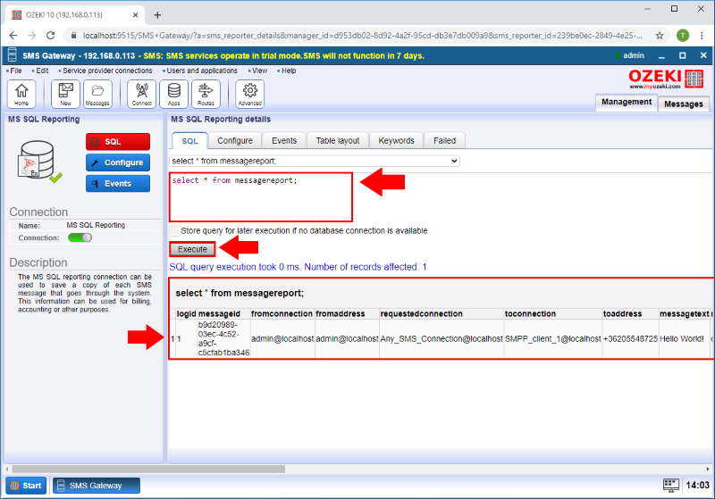Open Users and applications menu
Viewport: 715px width, 499px height.
202,71
